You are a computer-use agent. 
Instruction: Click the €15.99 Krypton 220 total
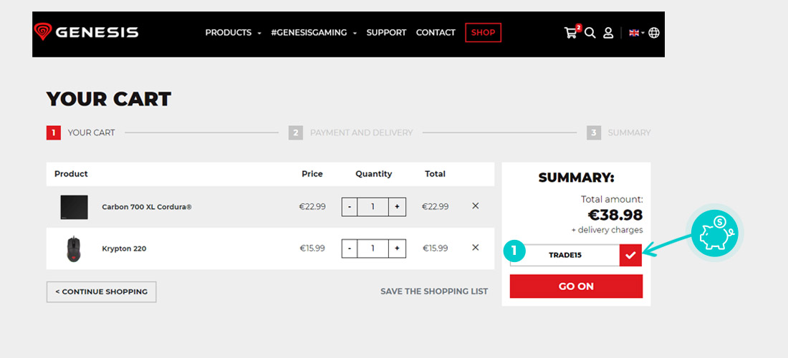pos(436,248)
